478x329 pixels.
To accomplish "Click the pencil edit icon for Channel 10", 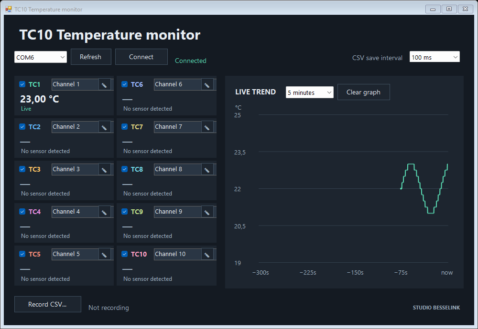I will point(207,255).
